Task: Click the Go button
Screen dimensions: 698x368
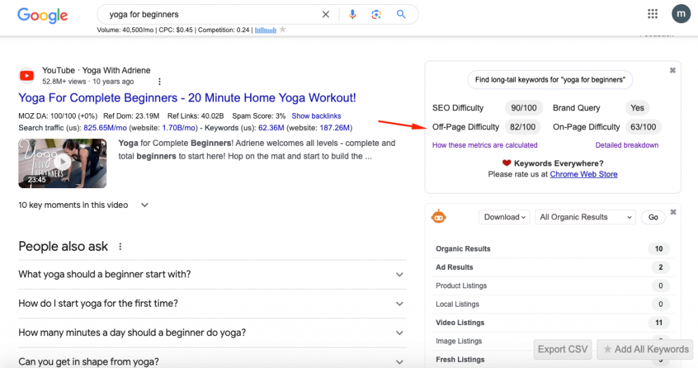Action: click(x=653, y=217)
